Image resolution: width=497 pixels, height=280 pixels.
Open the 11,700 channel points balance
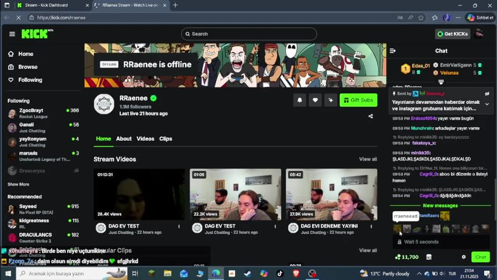pyautogui.click(x=407, y=257)
